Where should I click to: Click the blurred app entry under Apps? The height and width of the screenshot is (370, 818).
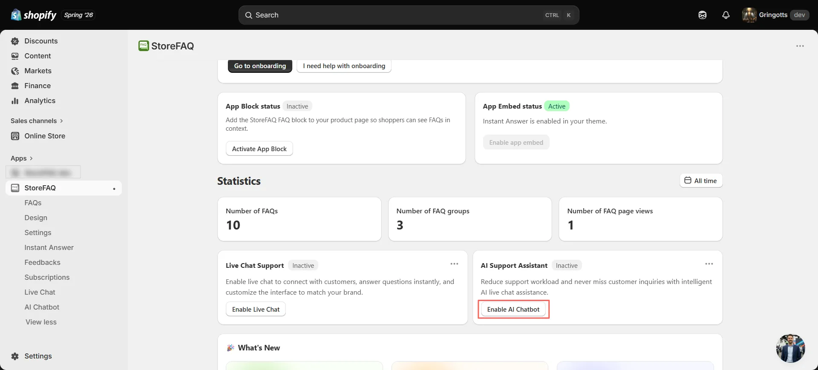[x=43, y=172]
